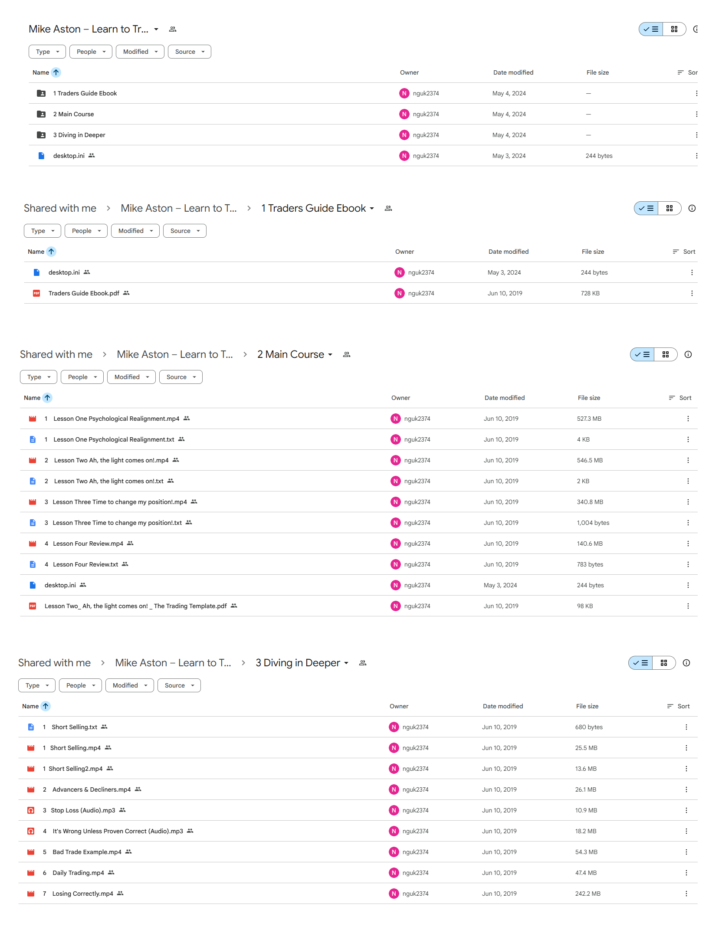Expand 2 Main Course breadcrumb dropdown
722x930 pixels.
tap(330, 355)
